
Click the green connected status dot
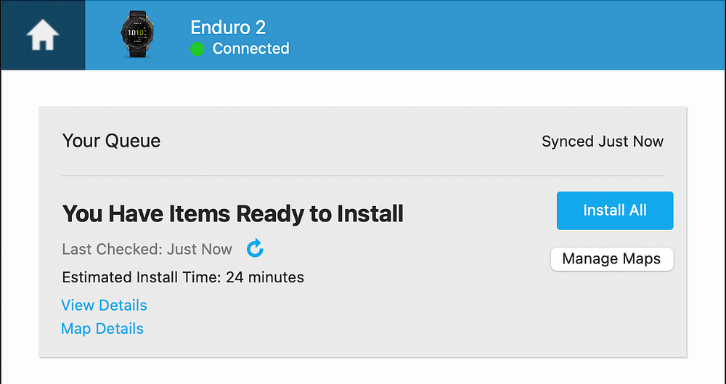197,49
